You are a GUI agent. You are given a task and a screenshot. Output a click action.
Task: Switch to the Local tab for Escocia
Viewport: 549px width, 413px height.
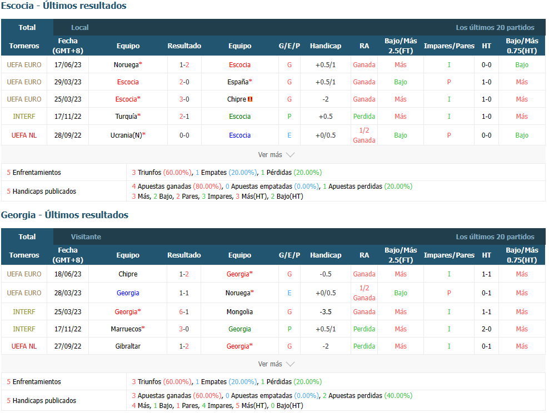click(x=80, y=27)
